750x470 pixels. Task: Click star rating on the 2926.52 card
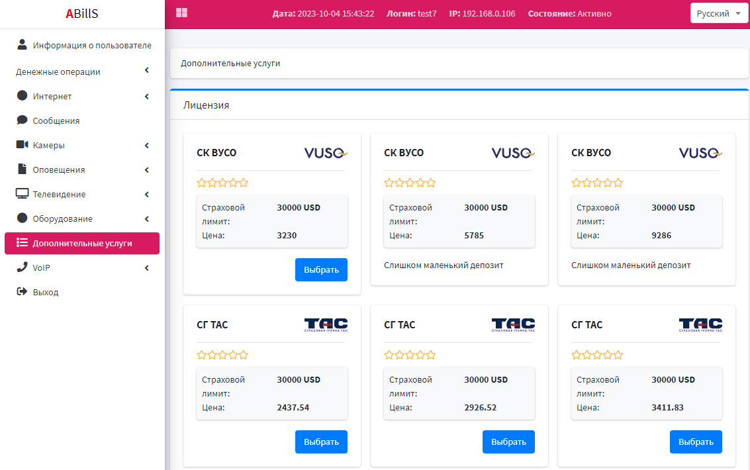(x=410, y=355)
